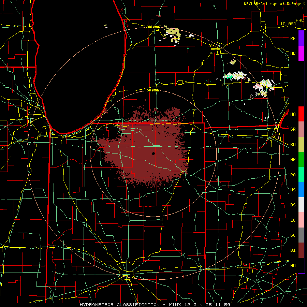307x307 pixels.
Task: Click the 100 NMI range ring label
Action: pos(153,27)
